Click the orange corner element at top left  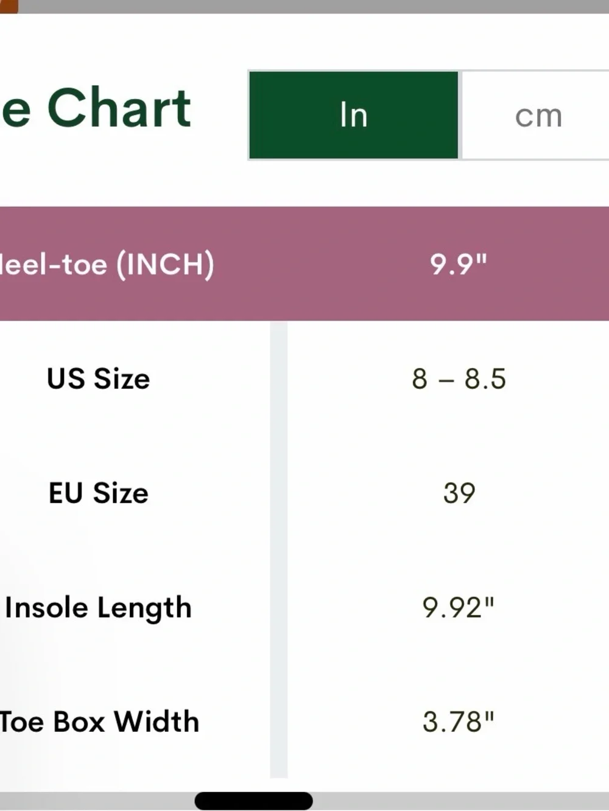click(9, 6)
